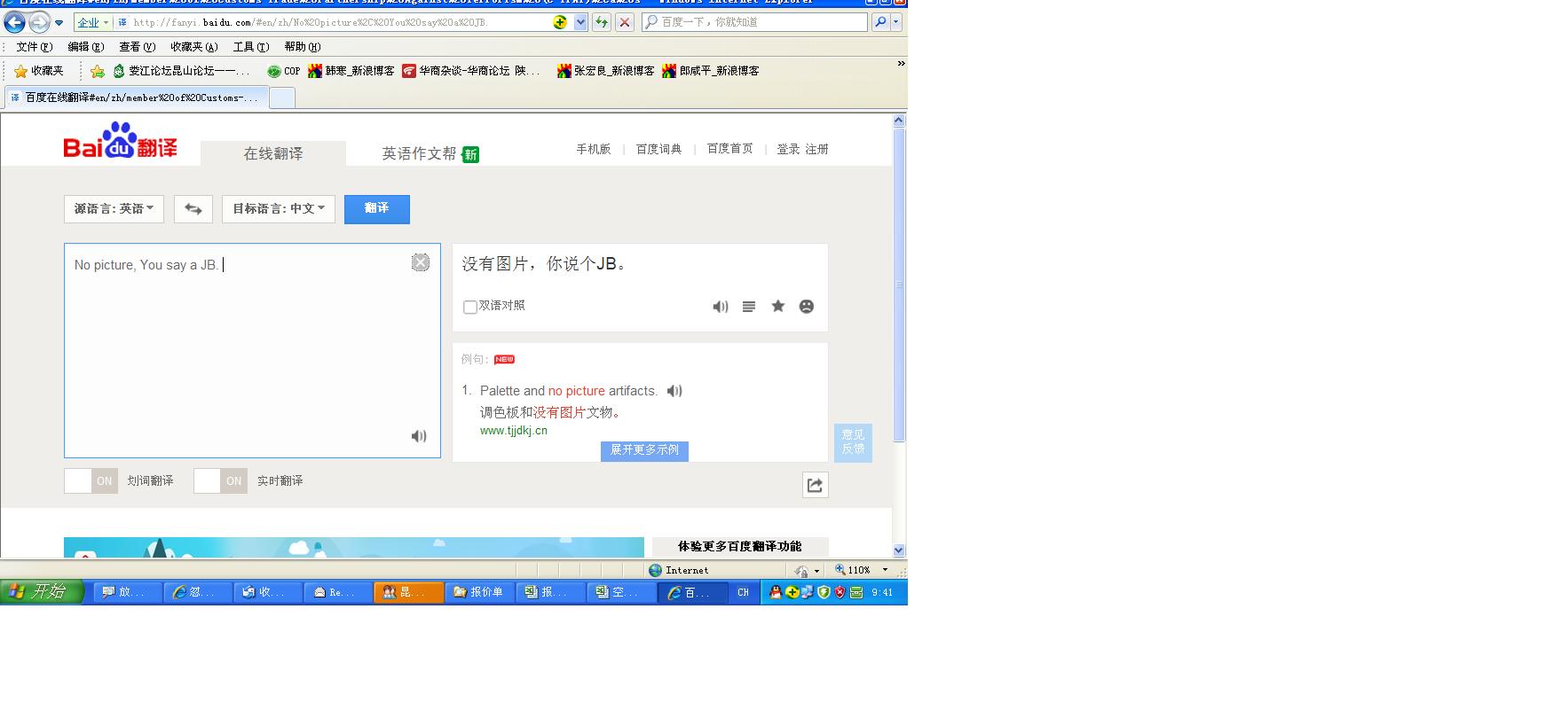Click the Windows 开始 Start button

[42, 592]
